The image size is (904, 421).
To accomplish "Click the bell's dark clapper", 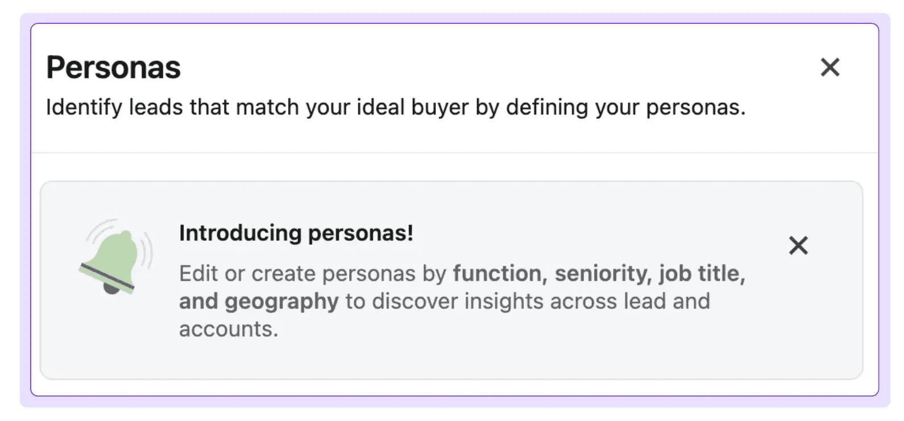I will click(x=111, y=289).
